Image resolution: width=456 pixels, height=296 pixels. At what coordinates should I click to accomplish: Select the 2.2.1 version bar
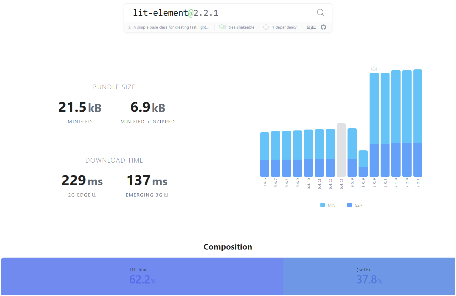[x=418, y=123]
